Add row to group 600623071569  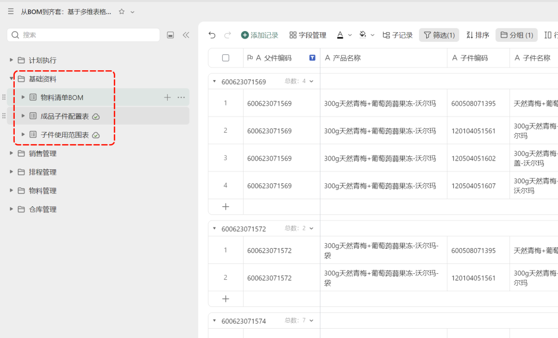[226, 207]
